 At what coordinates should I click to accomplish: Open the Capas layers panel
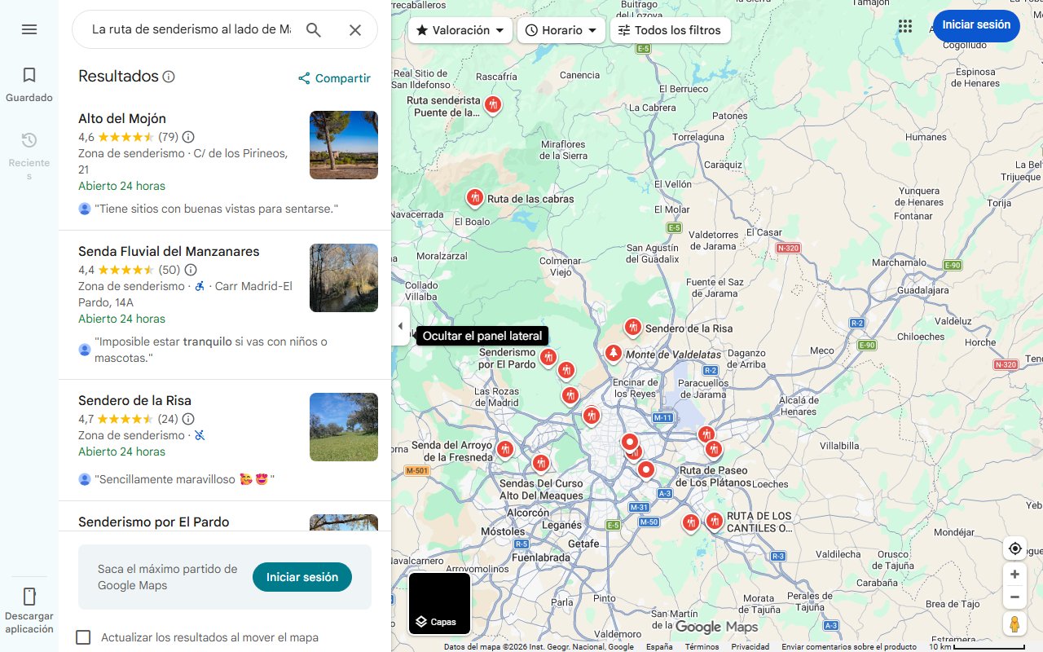[x=439, y=603]
